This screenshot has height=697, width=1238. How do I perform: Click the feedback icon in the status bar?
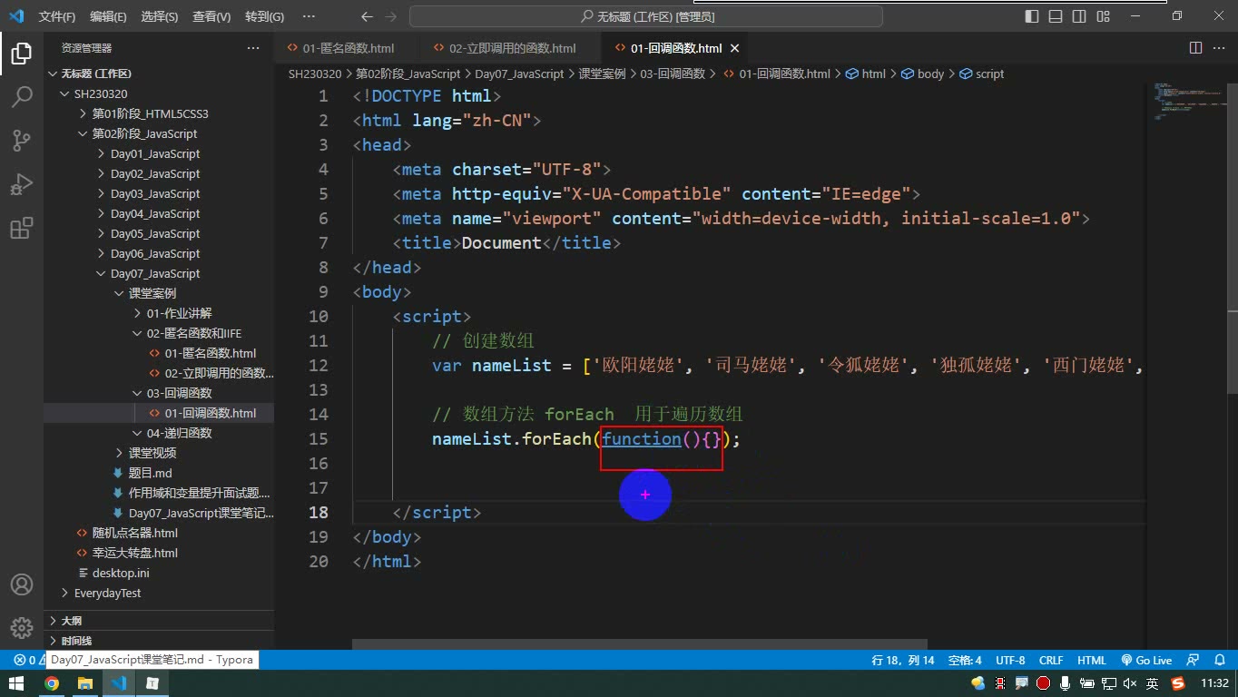(x=1194, y=661)
